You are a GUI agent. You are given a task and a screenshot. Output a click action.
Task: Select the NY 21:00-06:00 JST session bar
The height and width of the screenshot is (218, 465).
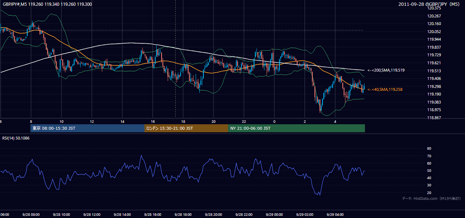click(x=296, y=128)
